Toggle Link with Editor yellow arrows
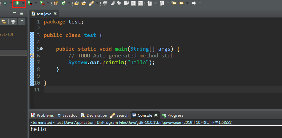The height and width of the screenshot is (138, 282). pyautogui.click(x=4, y=22)
